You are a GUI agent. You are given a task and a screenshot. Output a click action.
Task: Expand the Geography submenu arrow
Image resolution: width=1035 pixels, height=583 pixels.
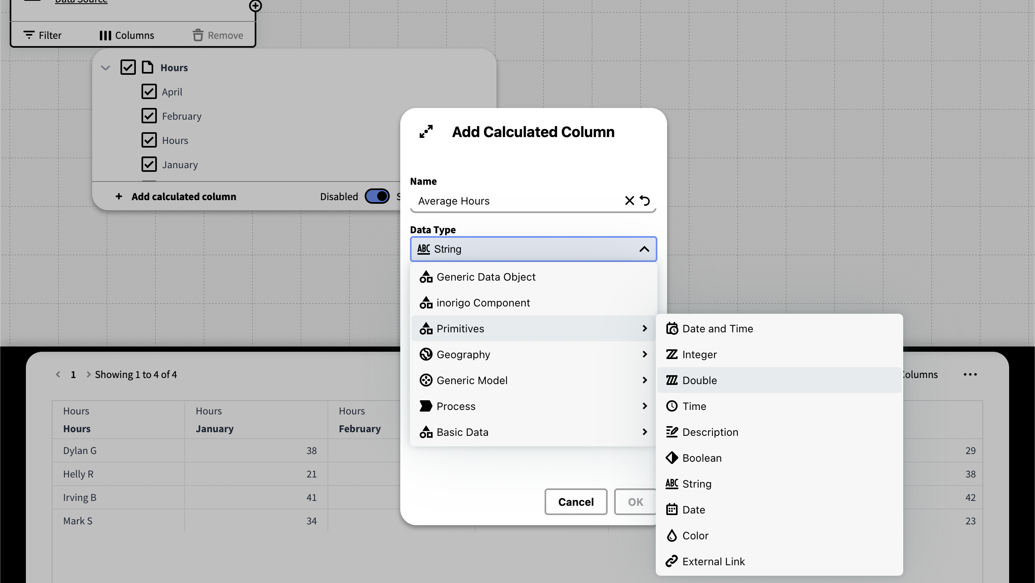(x=644, y=354)
